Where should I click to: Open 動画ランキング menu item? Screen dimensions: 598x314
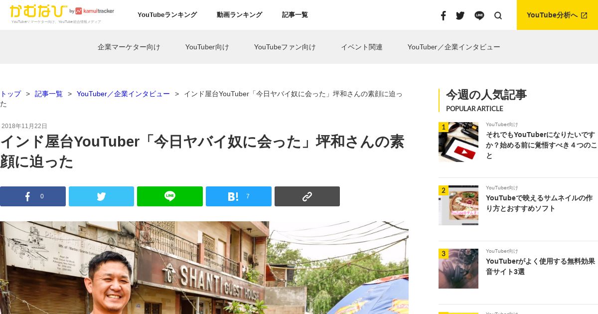tap(239, 15)
